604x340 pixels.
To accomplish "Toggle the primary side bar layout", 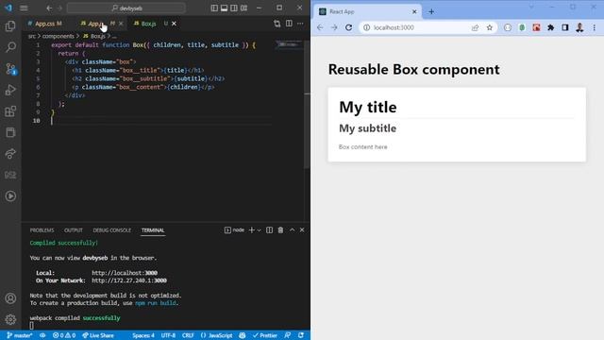I will click(x=214, y=8).
